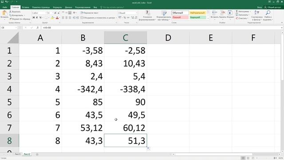The height and width of the screenshot is (160, 284).
Task: Toggle italic formatting (К)
Action: tap(37, 18)
